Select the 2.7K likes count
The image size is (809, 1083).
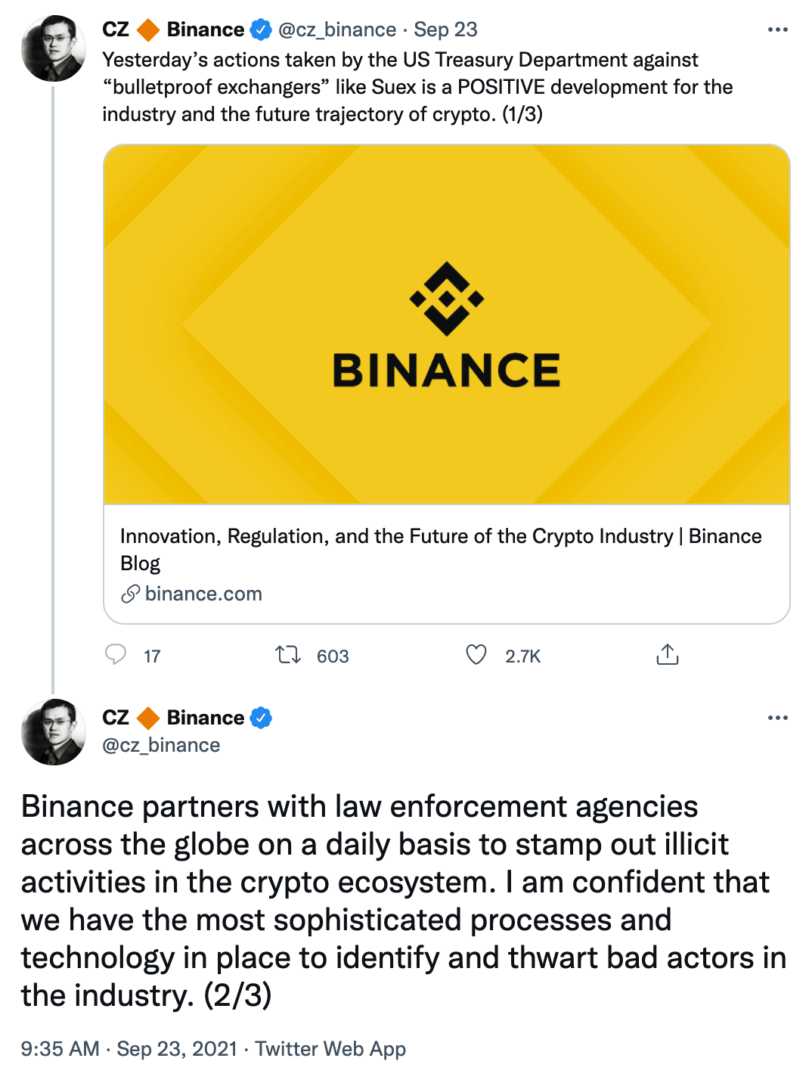point(522,656)
